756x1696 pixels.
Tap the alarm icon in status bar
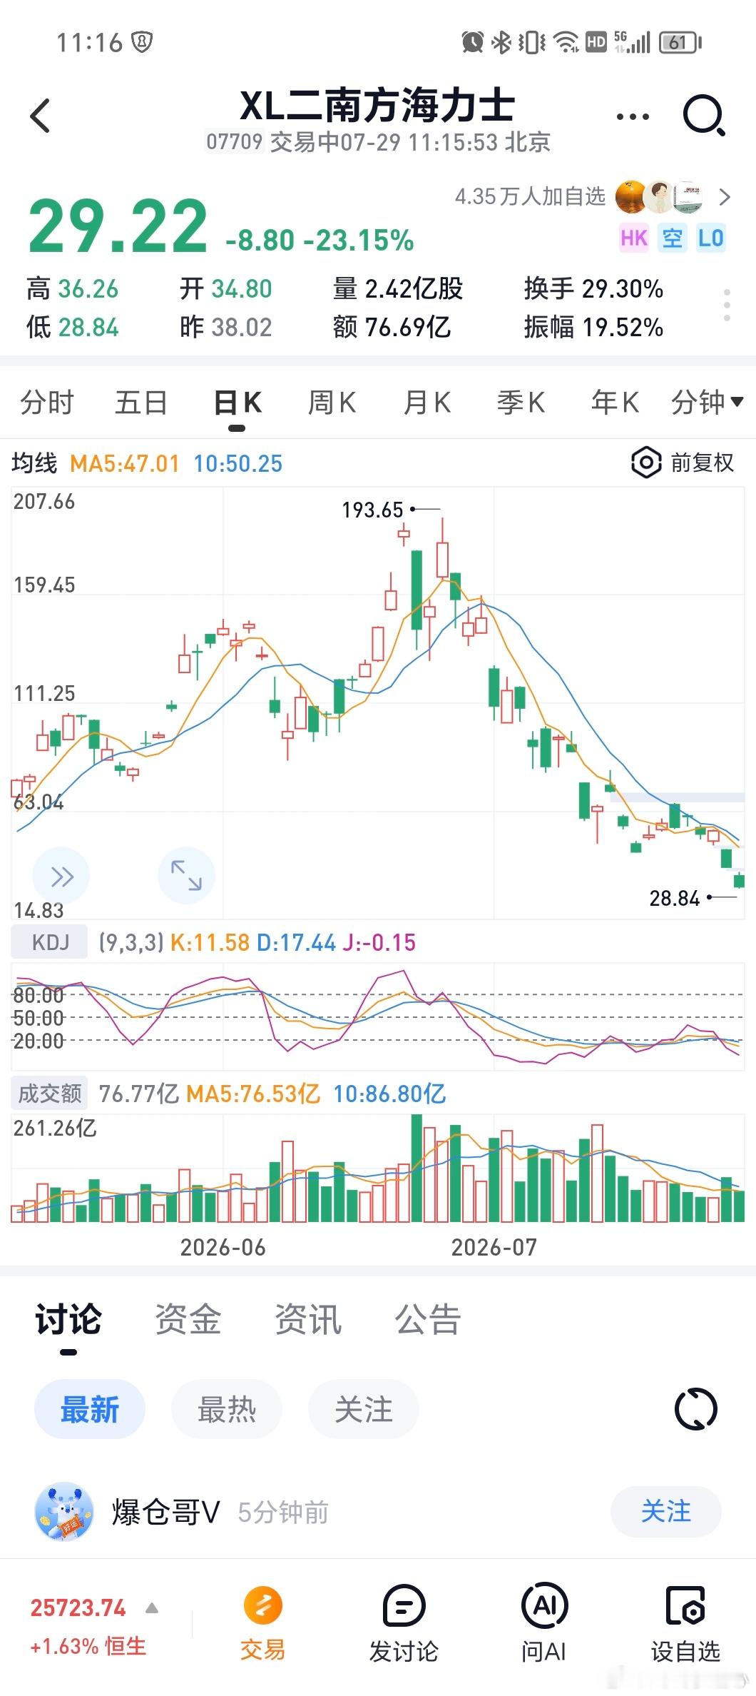(x=472, y=43)
